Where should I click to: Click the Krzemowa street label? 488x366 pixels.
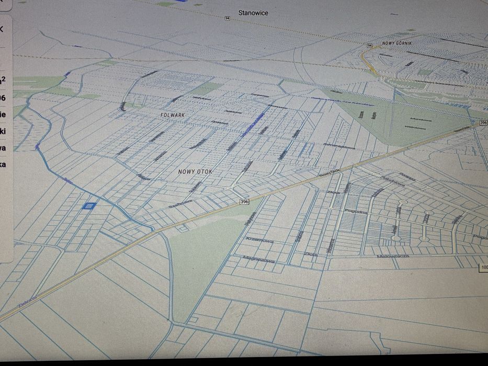(259, 240)
